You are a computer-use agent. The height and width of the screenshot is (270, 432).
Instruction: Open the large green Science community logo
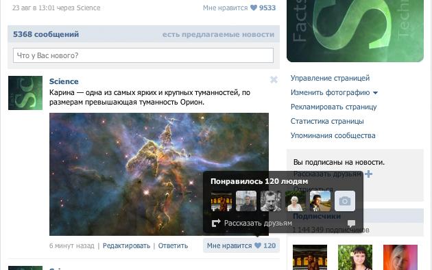355,31
